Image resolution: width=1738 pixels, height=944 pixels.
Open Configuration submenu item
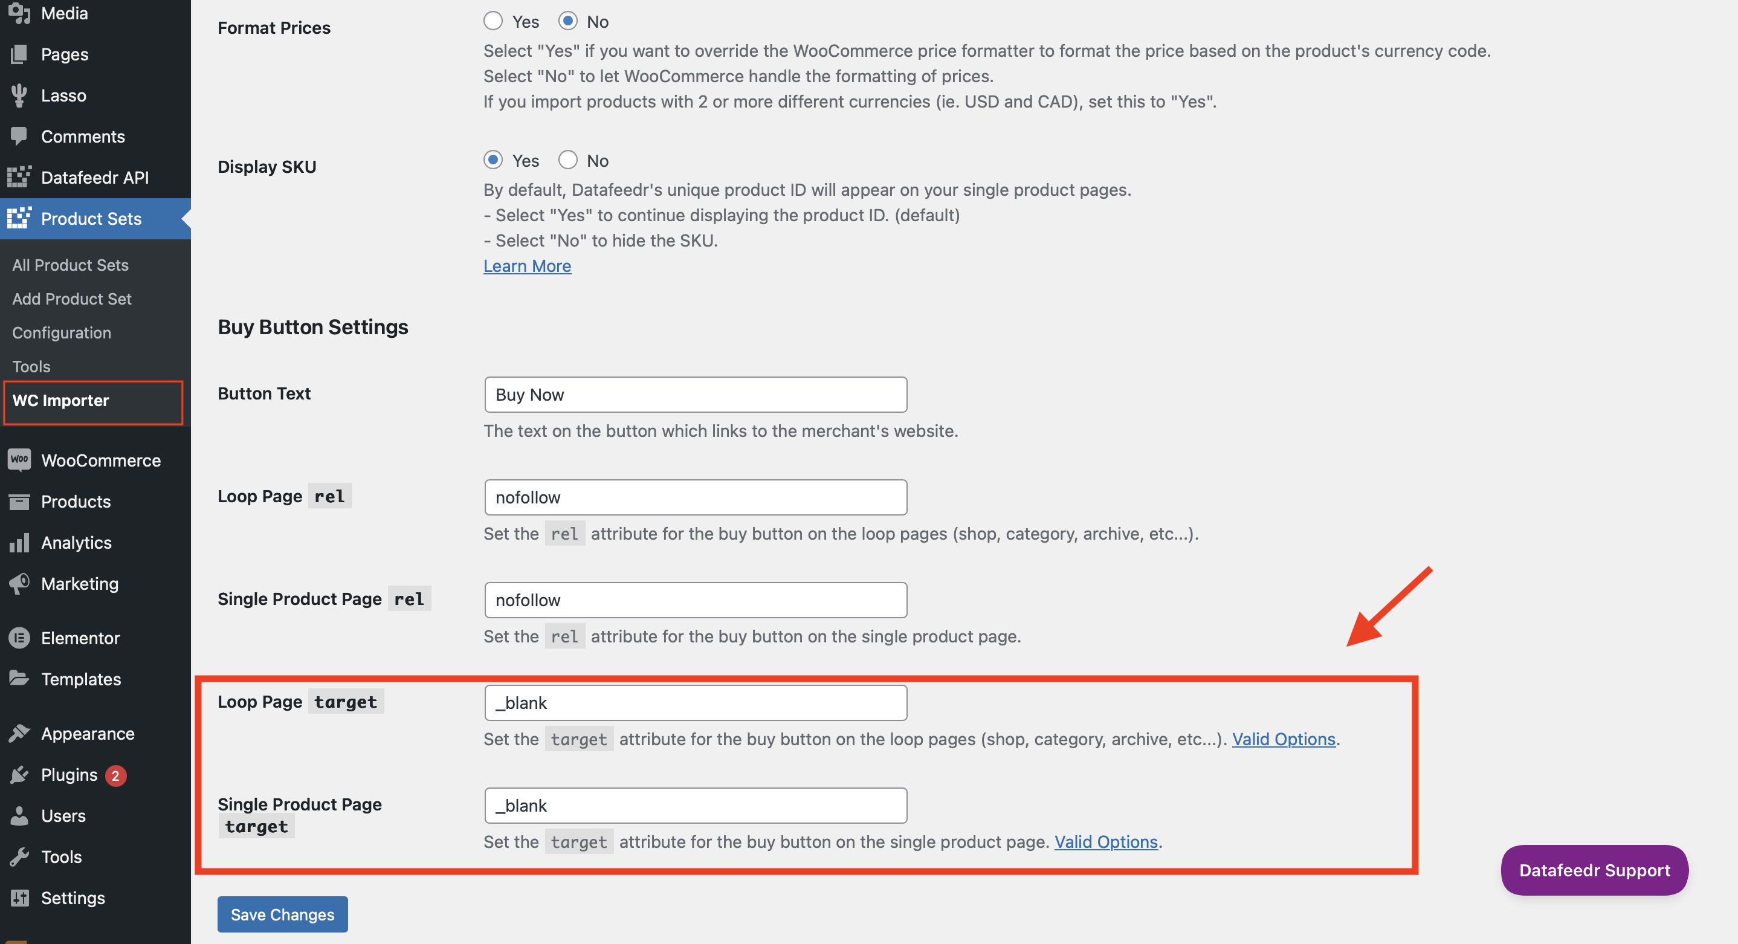[62, 332]
